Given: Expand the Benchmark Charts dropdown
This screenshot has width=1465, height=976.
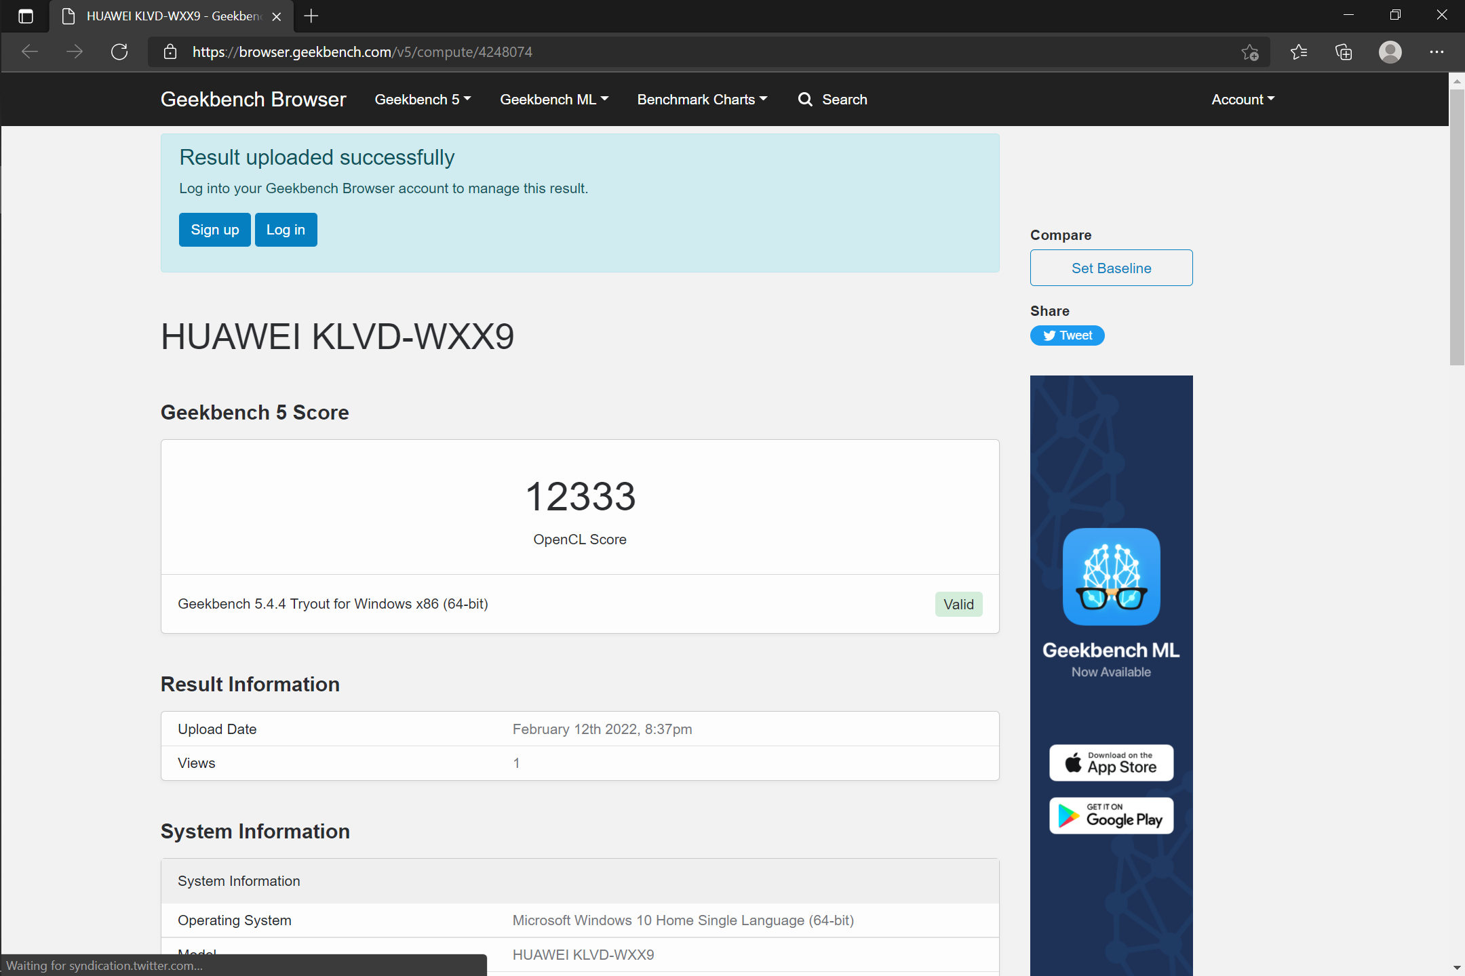Looking at the screenshot, I should (702, 100).
